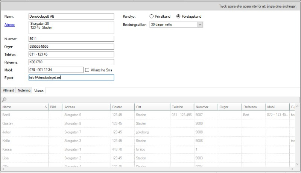Image resolution: width=301 pixels, height=173 pixels.
Task: Click the Bert cell in Referens column
Action: coord(254,115)
